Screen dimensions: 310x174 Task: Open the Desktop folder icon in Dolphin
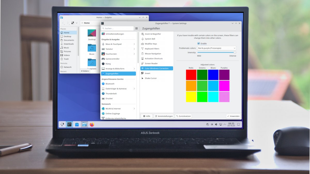coord(92,33)
